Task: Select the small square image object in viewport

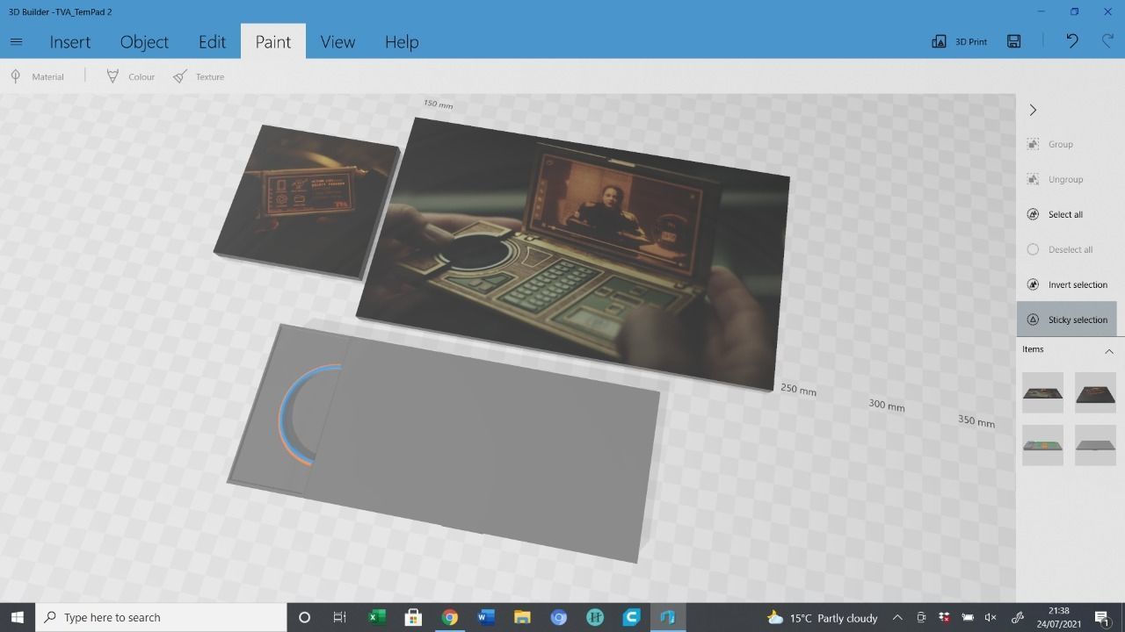Action: click(x=308, y=202)
